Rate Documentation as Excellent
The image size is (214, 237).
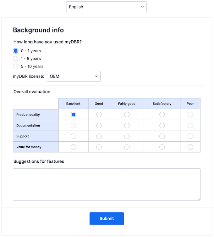click(73, 126)
